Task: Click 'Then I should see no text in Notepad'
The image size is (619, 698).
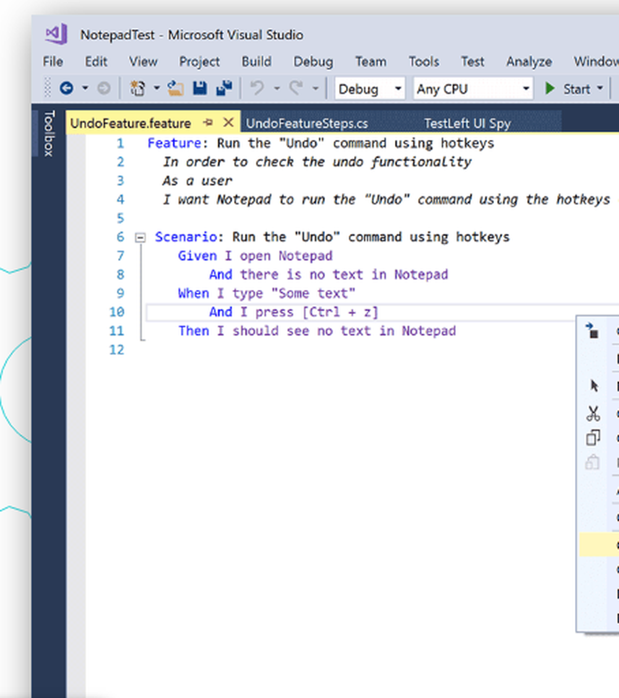Action: pyautogui.click(x=317, y=331)
